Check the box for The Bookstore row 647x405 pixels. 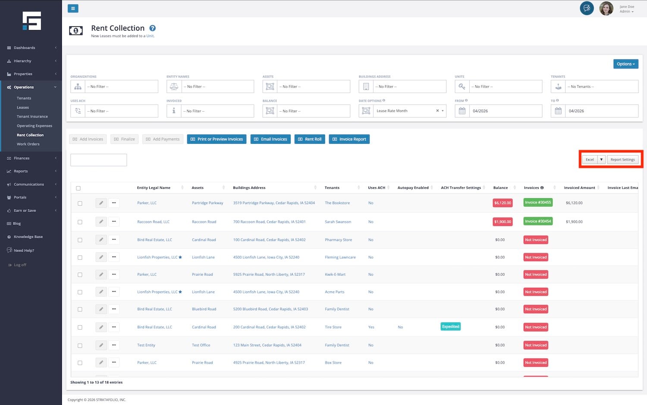[x=80, y=203]
